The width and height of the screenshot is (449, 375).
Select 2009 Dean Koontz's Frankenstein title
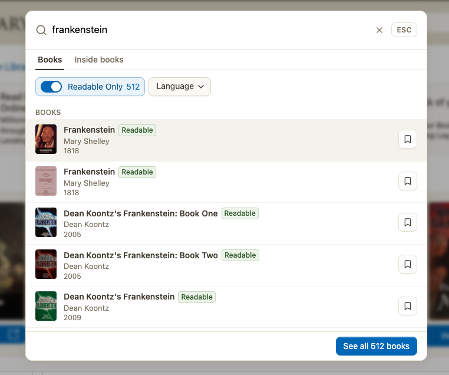click(119, 297)
